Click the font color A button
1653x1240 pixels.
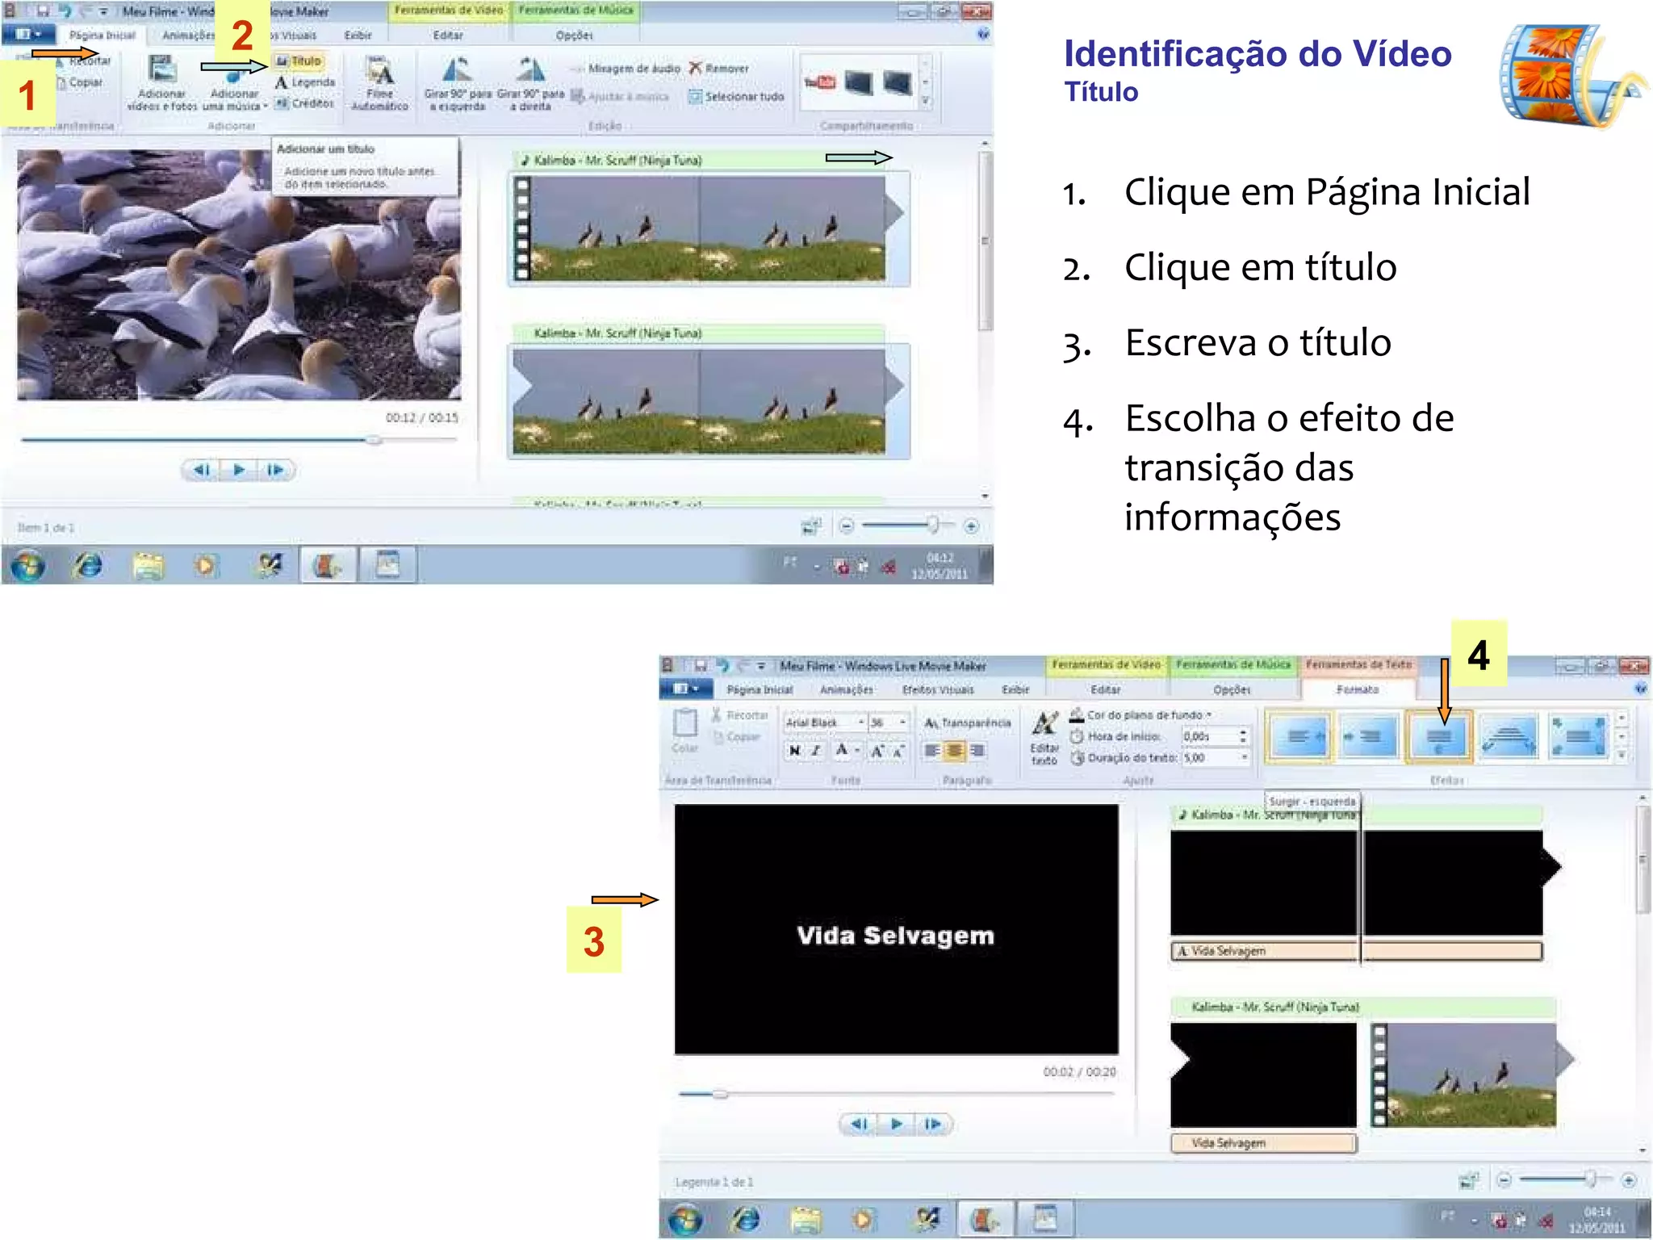(841, 751)
